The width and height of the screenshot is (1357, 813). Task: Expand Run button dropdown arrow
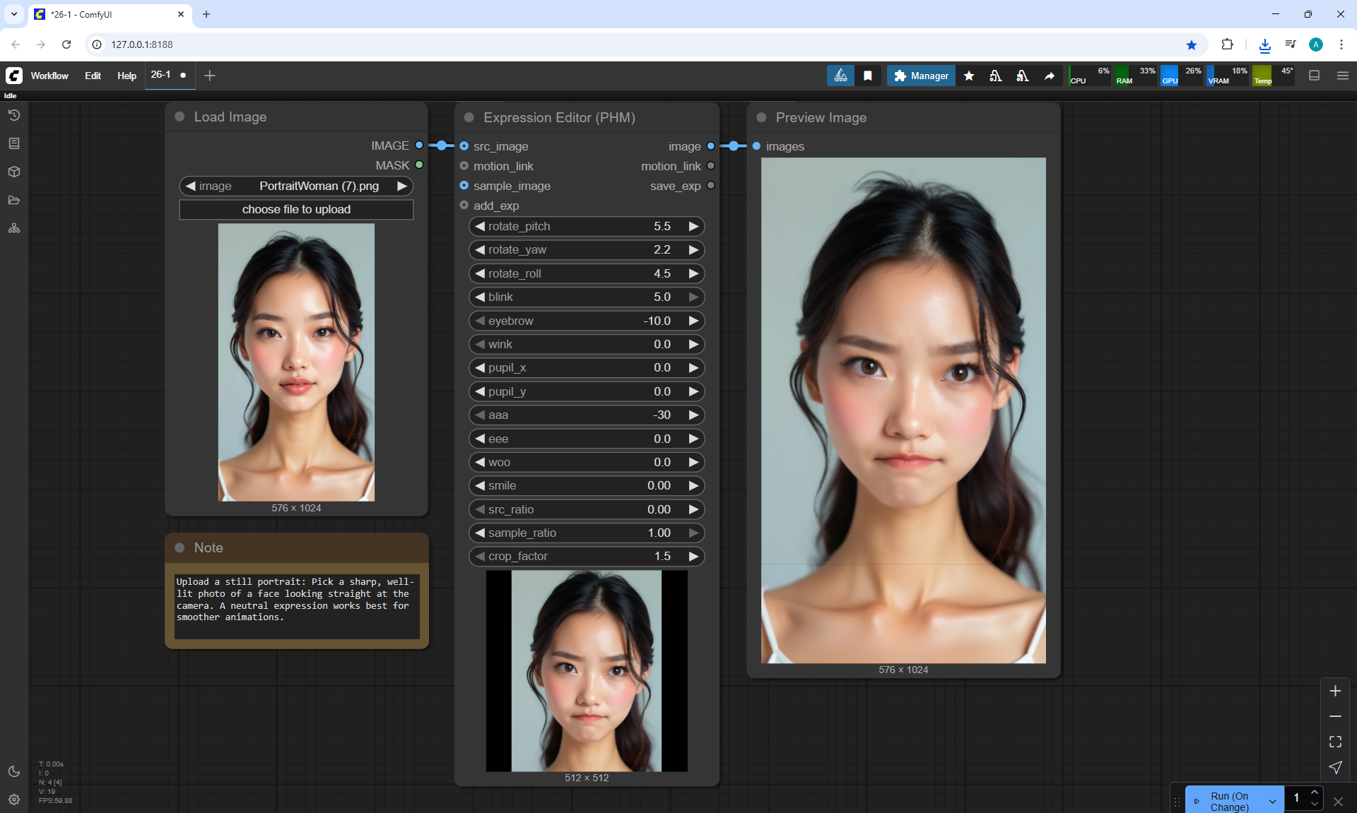(x=1272, y=801)
